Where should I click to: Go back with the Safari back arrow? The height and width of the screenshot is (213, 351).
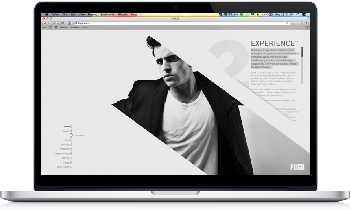tap(45, 23)
